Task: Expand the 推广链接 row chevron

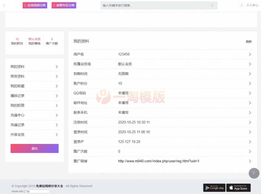Action: [x=250, y=161]
